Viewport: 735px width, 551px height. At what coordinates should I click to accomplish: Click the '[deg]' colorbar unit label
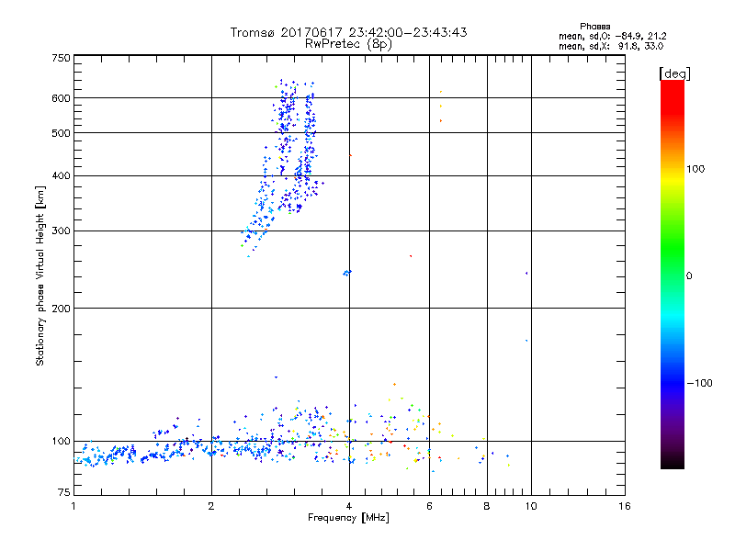coord(674,73)
